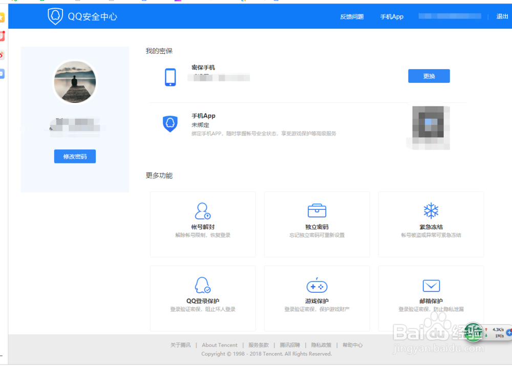Open QQ登录保护 penguin icon
This screenshot has width=512, height=366.
click(203, 285)
